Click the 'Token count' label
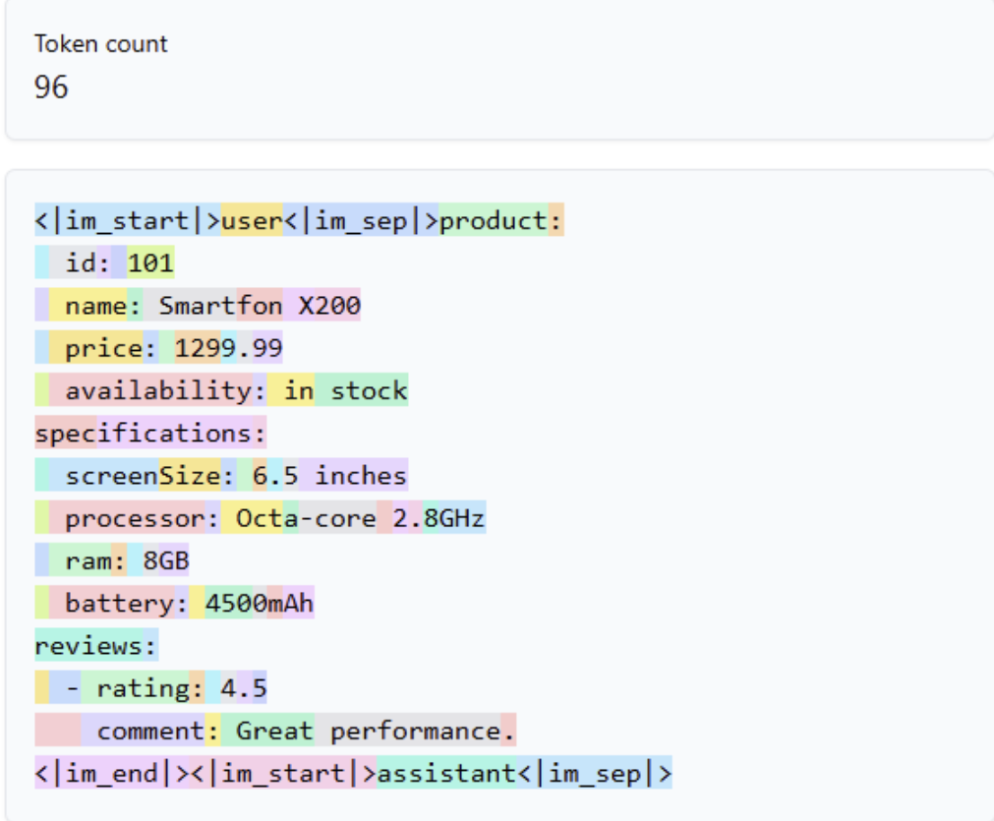Screen dimensions: 994x821 (101, 44)
